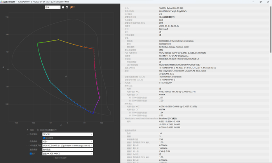Viewport: 272px width, 163px height.
Task: Expand the sRGB IEC61966-2.1 comparison profile dropdown
Action: (67, 145)
